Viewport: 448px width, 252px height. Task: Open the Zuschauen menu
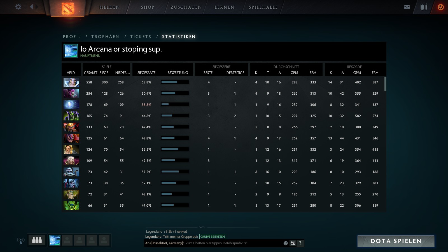coord(186,7)
